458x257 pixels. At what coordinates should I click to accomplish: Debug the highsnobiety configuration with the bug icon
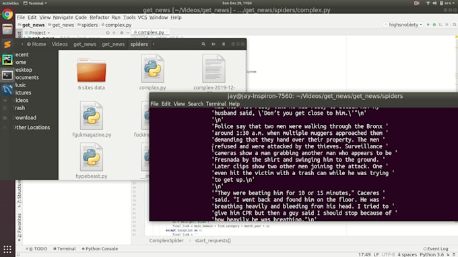[434, 25]
